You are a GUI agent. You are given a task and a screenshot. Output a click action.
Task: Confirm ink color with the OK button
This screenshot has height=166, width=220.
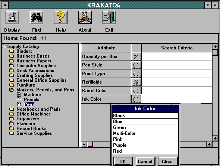click(123, 162)
